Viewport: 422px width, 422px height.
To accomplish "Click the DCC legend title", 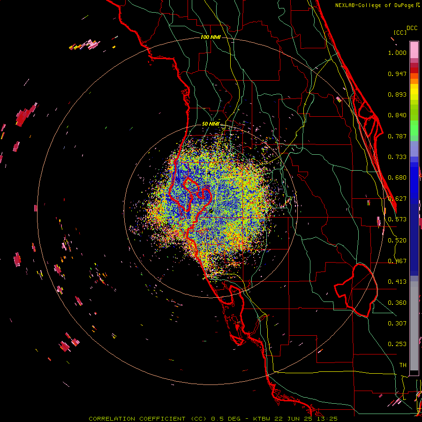I will point(412,28).
